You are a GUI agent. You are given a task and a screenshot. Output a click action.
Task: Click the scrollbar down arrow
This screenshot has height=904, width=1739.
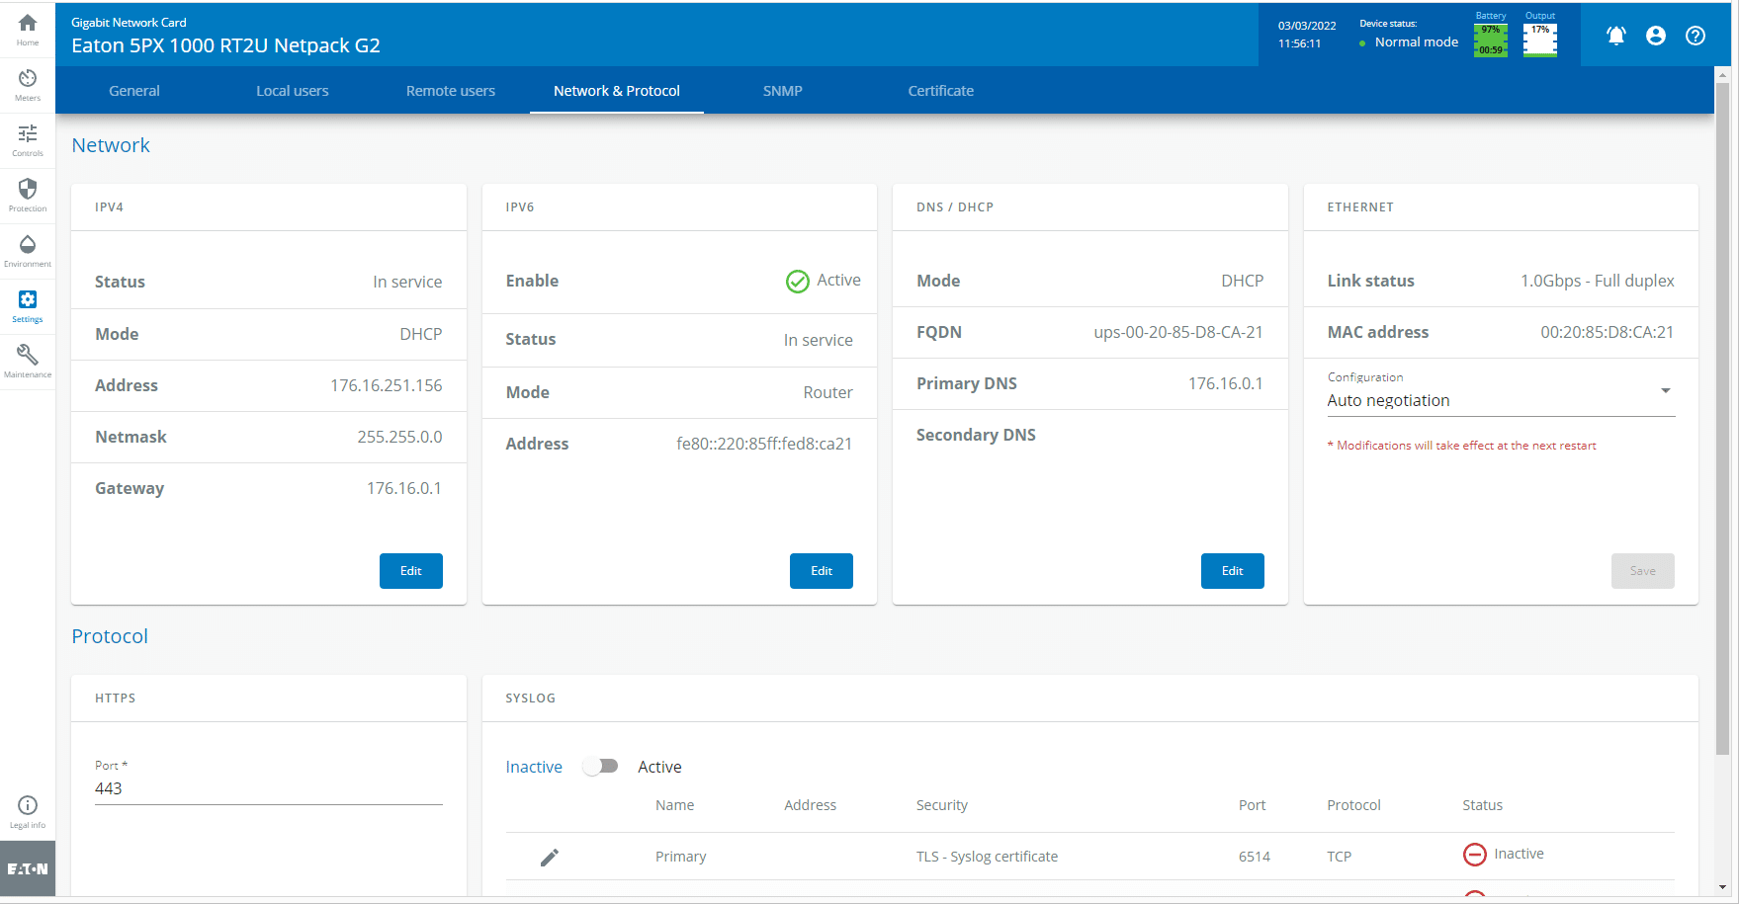(x=1723, y=887)
